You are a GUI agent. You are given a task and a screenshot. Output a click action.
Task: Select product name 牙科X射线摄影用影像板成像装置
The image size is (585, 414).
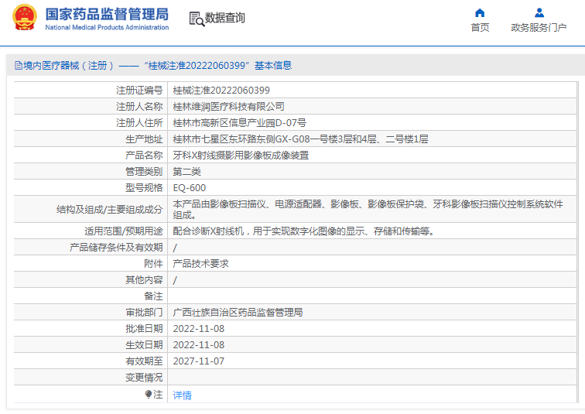(x=241, y=156)
